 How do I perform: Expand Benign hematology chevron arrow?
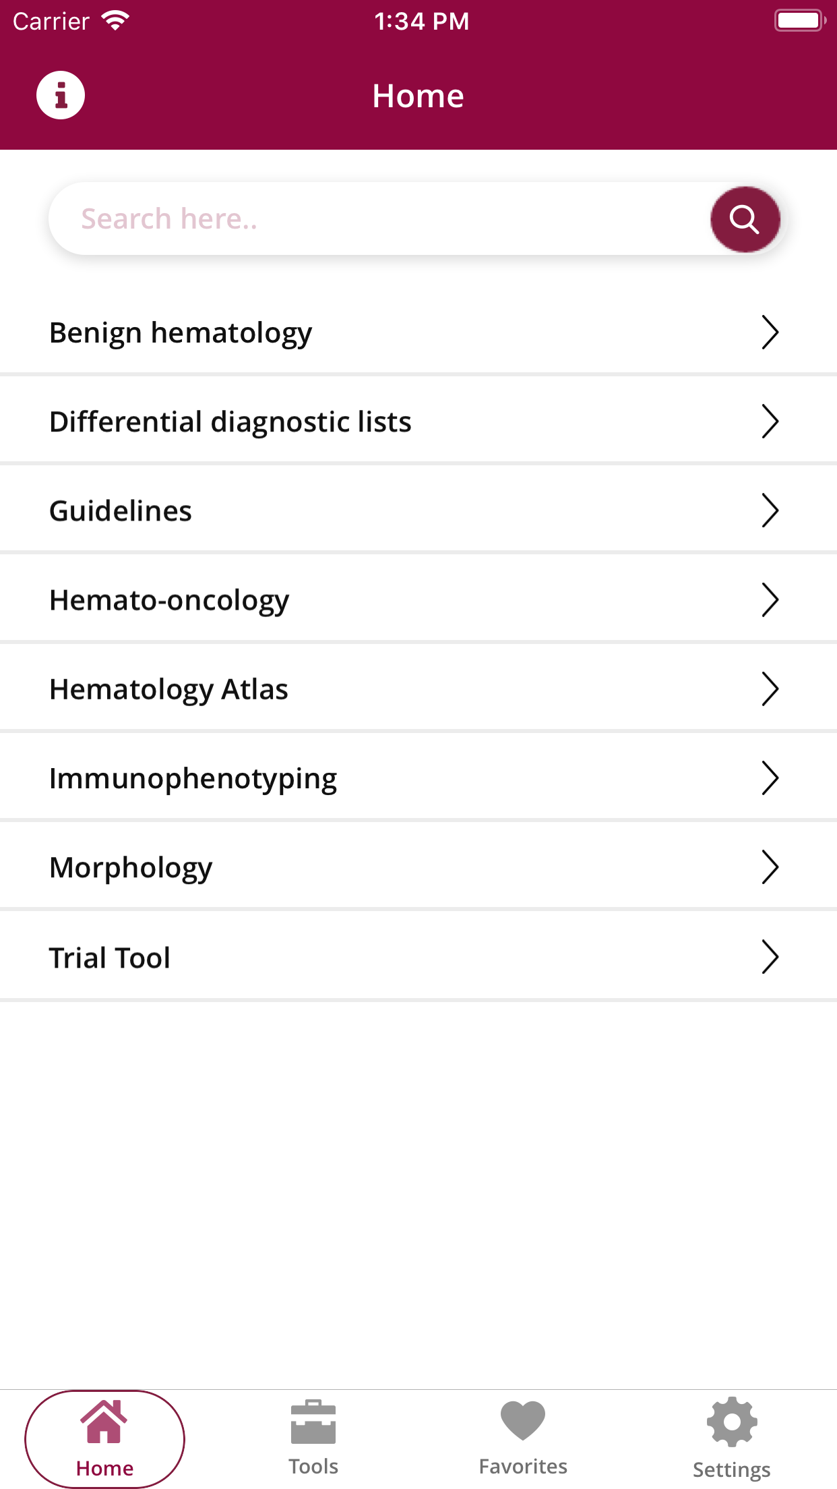(770, 332)
